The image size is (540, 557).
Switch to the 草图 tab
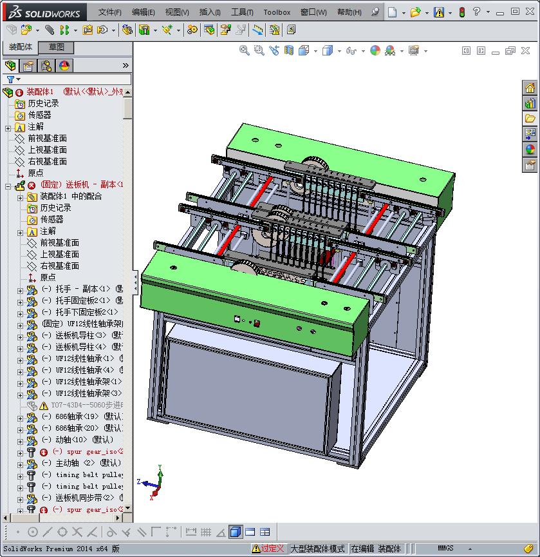point(57,47)
